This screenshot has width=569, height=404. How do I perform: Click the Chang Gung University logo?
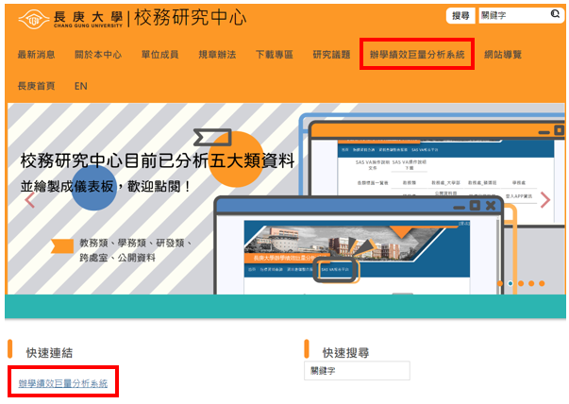pos(66,18)
